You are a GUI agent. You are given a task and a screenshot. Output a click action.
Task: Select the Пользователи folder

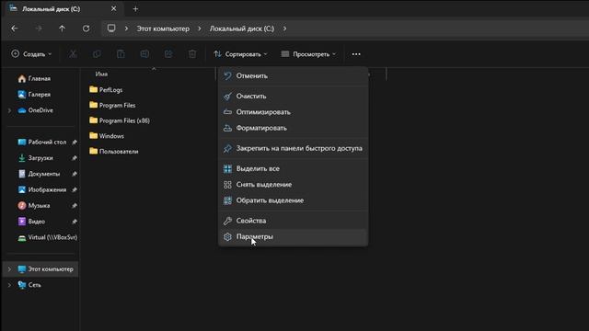[114, 151]
